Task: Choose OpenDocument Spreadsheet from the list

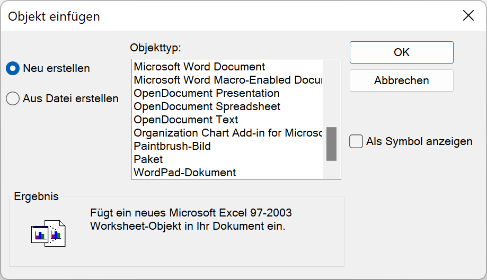Action: (227, 106)
